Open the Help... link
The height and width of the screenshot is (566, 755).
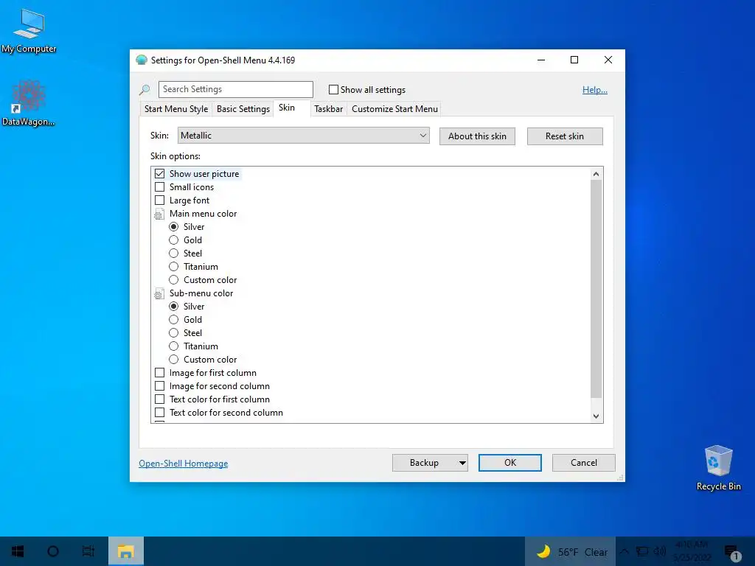(595, 90)
